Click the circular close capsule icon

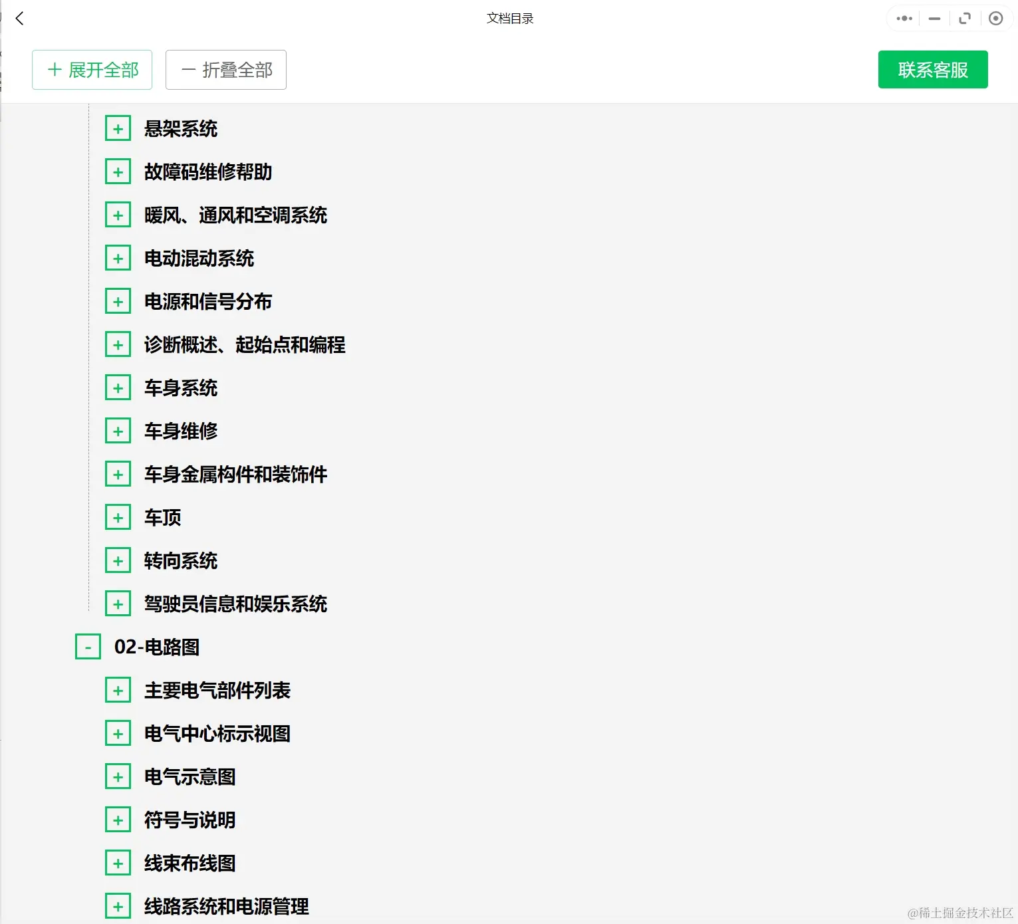tap(995, 18)
